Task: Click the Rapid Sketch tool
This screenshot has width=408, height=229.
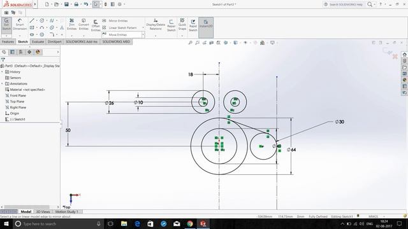Action: [x=193, y=25]
